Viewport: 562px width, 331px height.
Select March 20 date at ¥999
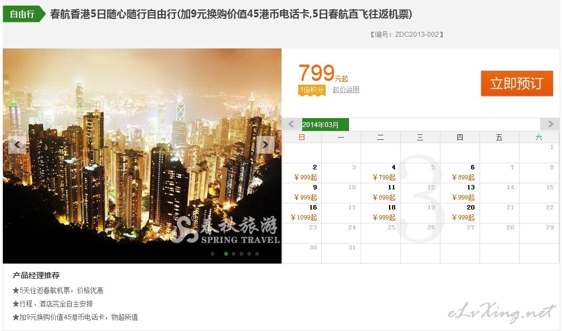click(x=460, y=213)
